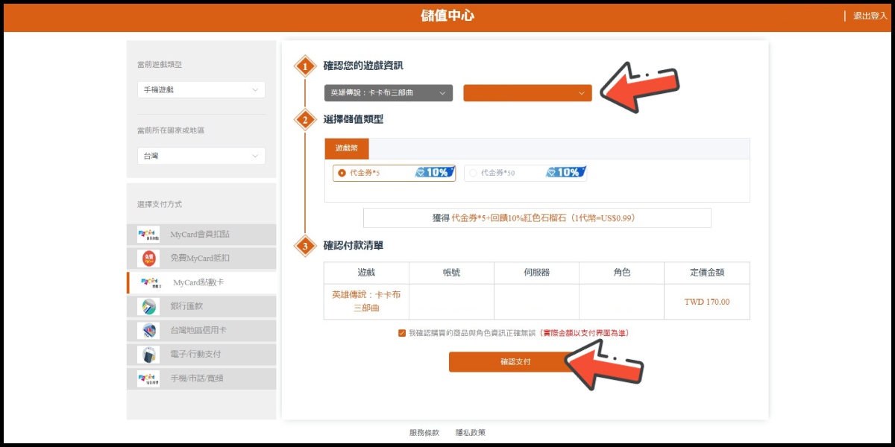Click the 免費MyCard抵扣 red coin icon

click(148, 259)
